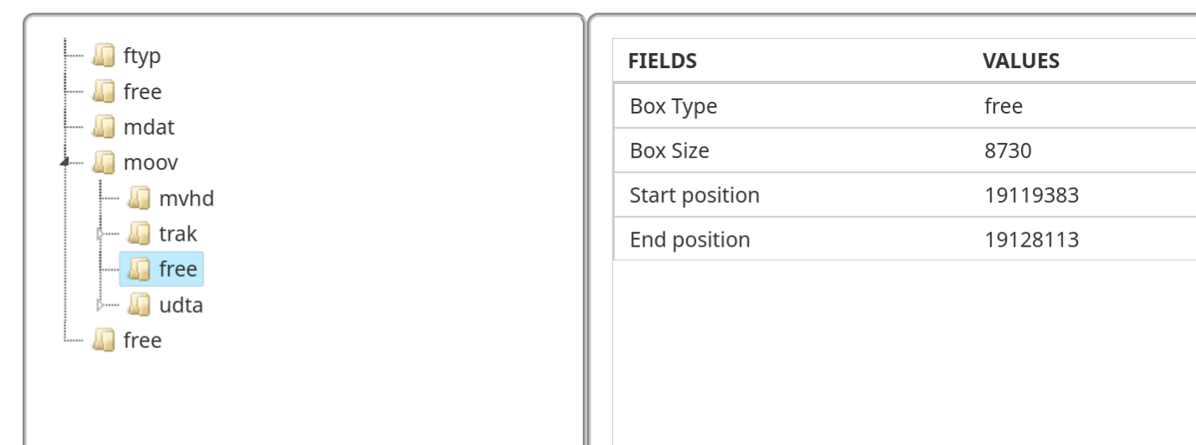Click folder icon of free box below ftyp
Image resolution: width=1196 pixels, height=445 pixels.
pos(103,92)
